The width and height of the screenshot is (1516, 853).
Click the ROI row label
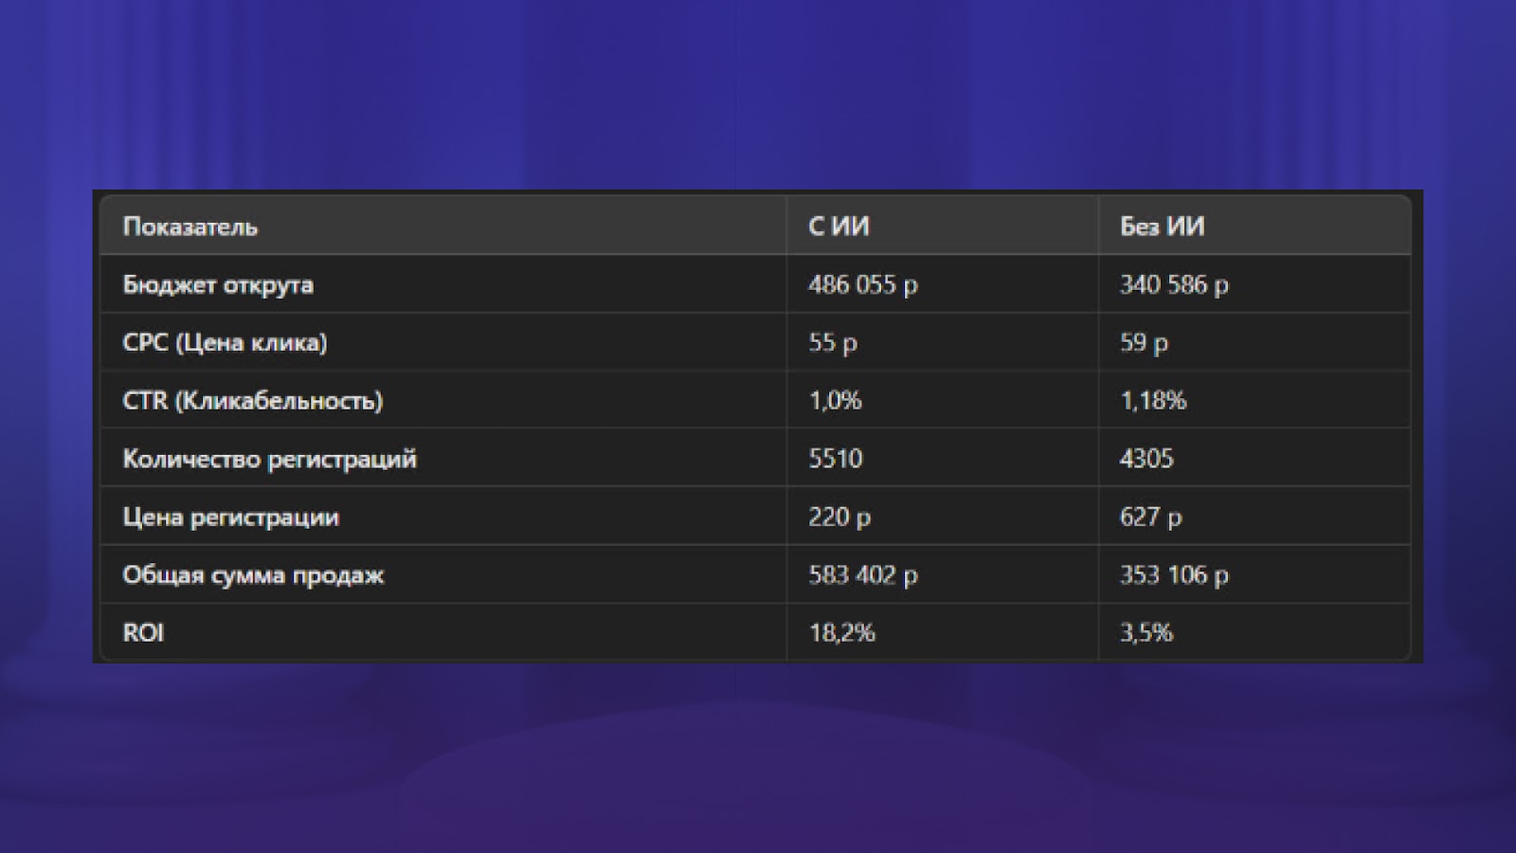144,633
